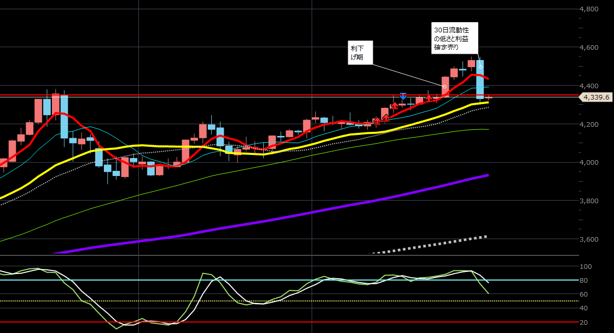Click the rightmost red up-arrow signal marker
Screen dimensions: 614x333
[x=428, y=97]
